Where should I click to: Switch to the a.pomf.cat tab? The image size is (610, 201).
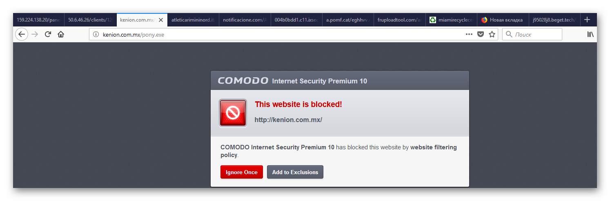point(348,20)
